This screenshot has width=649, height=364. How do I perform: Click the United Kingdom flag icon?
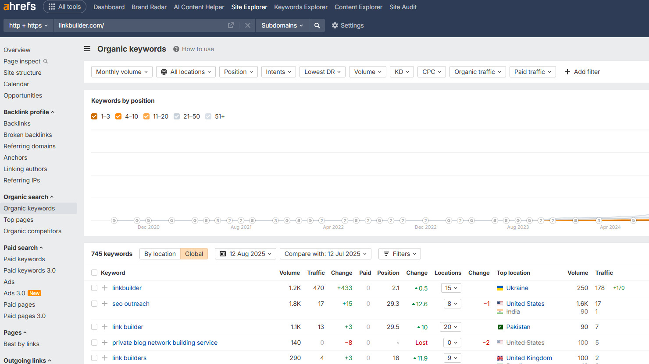tap(500, 358)
